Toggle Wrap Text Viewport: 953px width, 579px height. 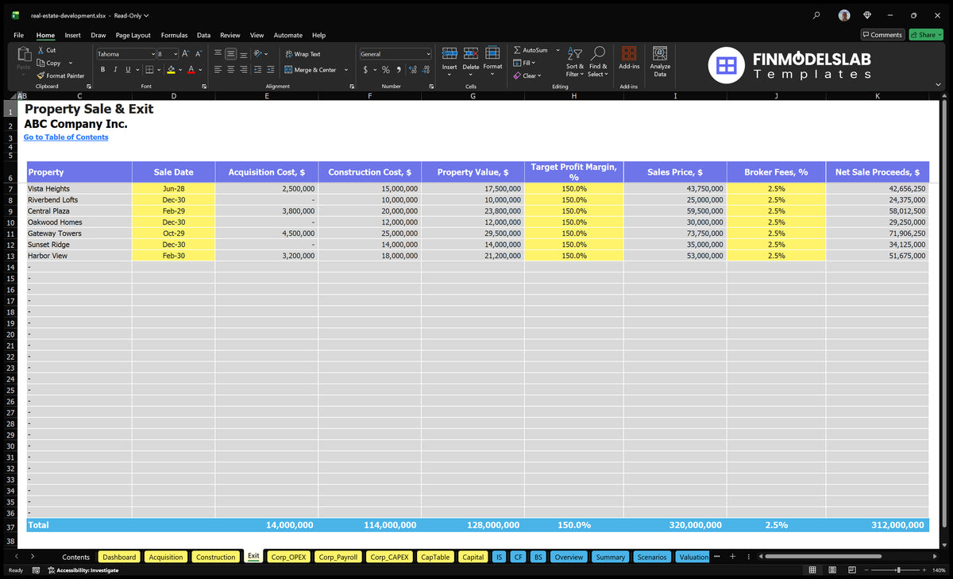303,54
